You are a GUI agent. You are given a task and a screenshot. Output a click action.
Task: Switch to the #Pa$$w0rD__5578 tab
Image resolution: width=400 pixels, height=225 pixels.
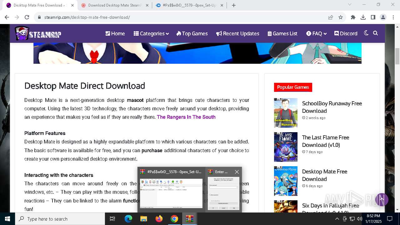coord(189,5)
